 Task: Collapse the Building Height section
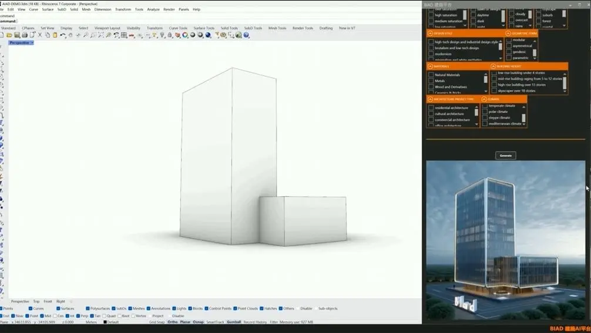pos(492,66)
